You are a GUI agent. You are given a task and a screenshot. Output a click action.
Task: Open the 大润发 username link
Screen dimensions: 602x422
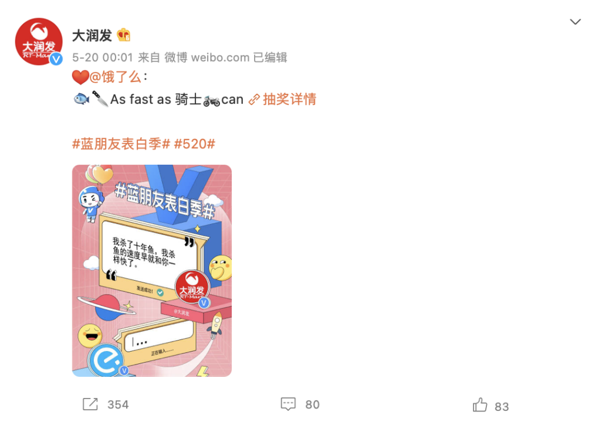pos(92,35)
